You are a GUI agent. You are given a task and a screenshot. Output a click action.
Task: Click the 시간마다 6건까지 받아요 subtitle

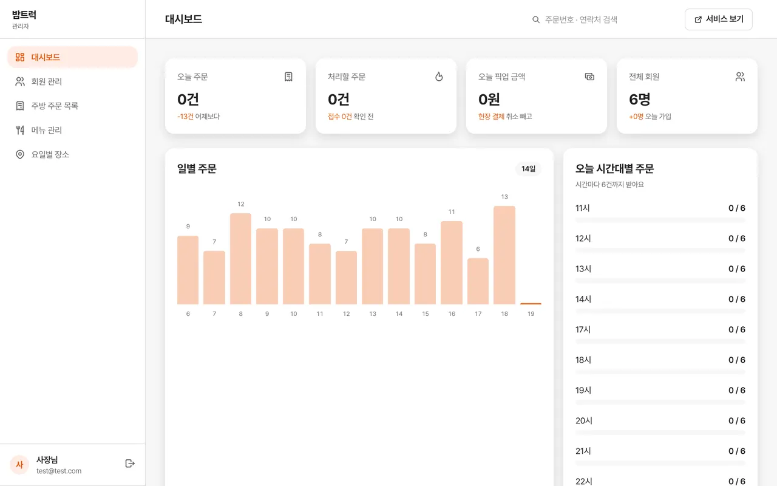(x=609, y=184)
